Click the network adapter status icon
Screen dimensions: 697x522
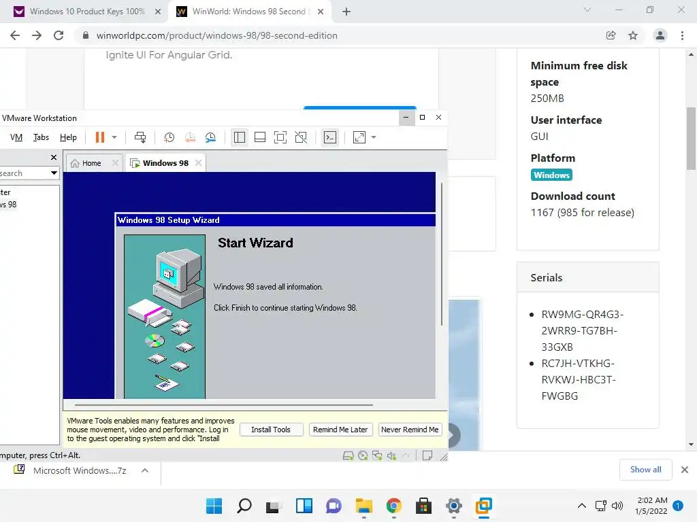coord(377,456)
